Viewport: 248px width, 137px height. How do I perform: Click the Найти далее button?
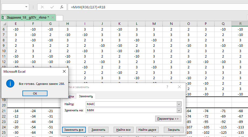point(147,130)
